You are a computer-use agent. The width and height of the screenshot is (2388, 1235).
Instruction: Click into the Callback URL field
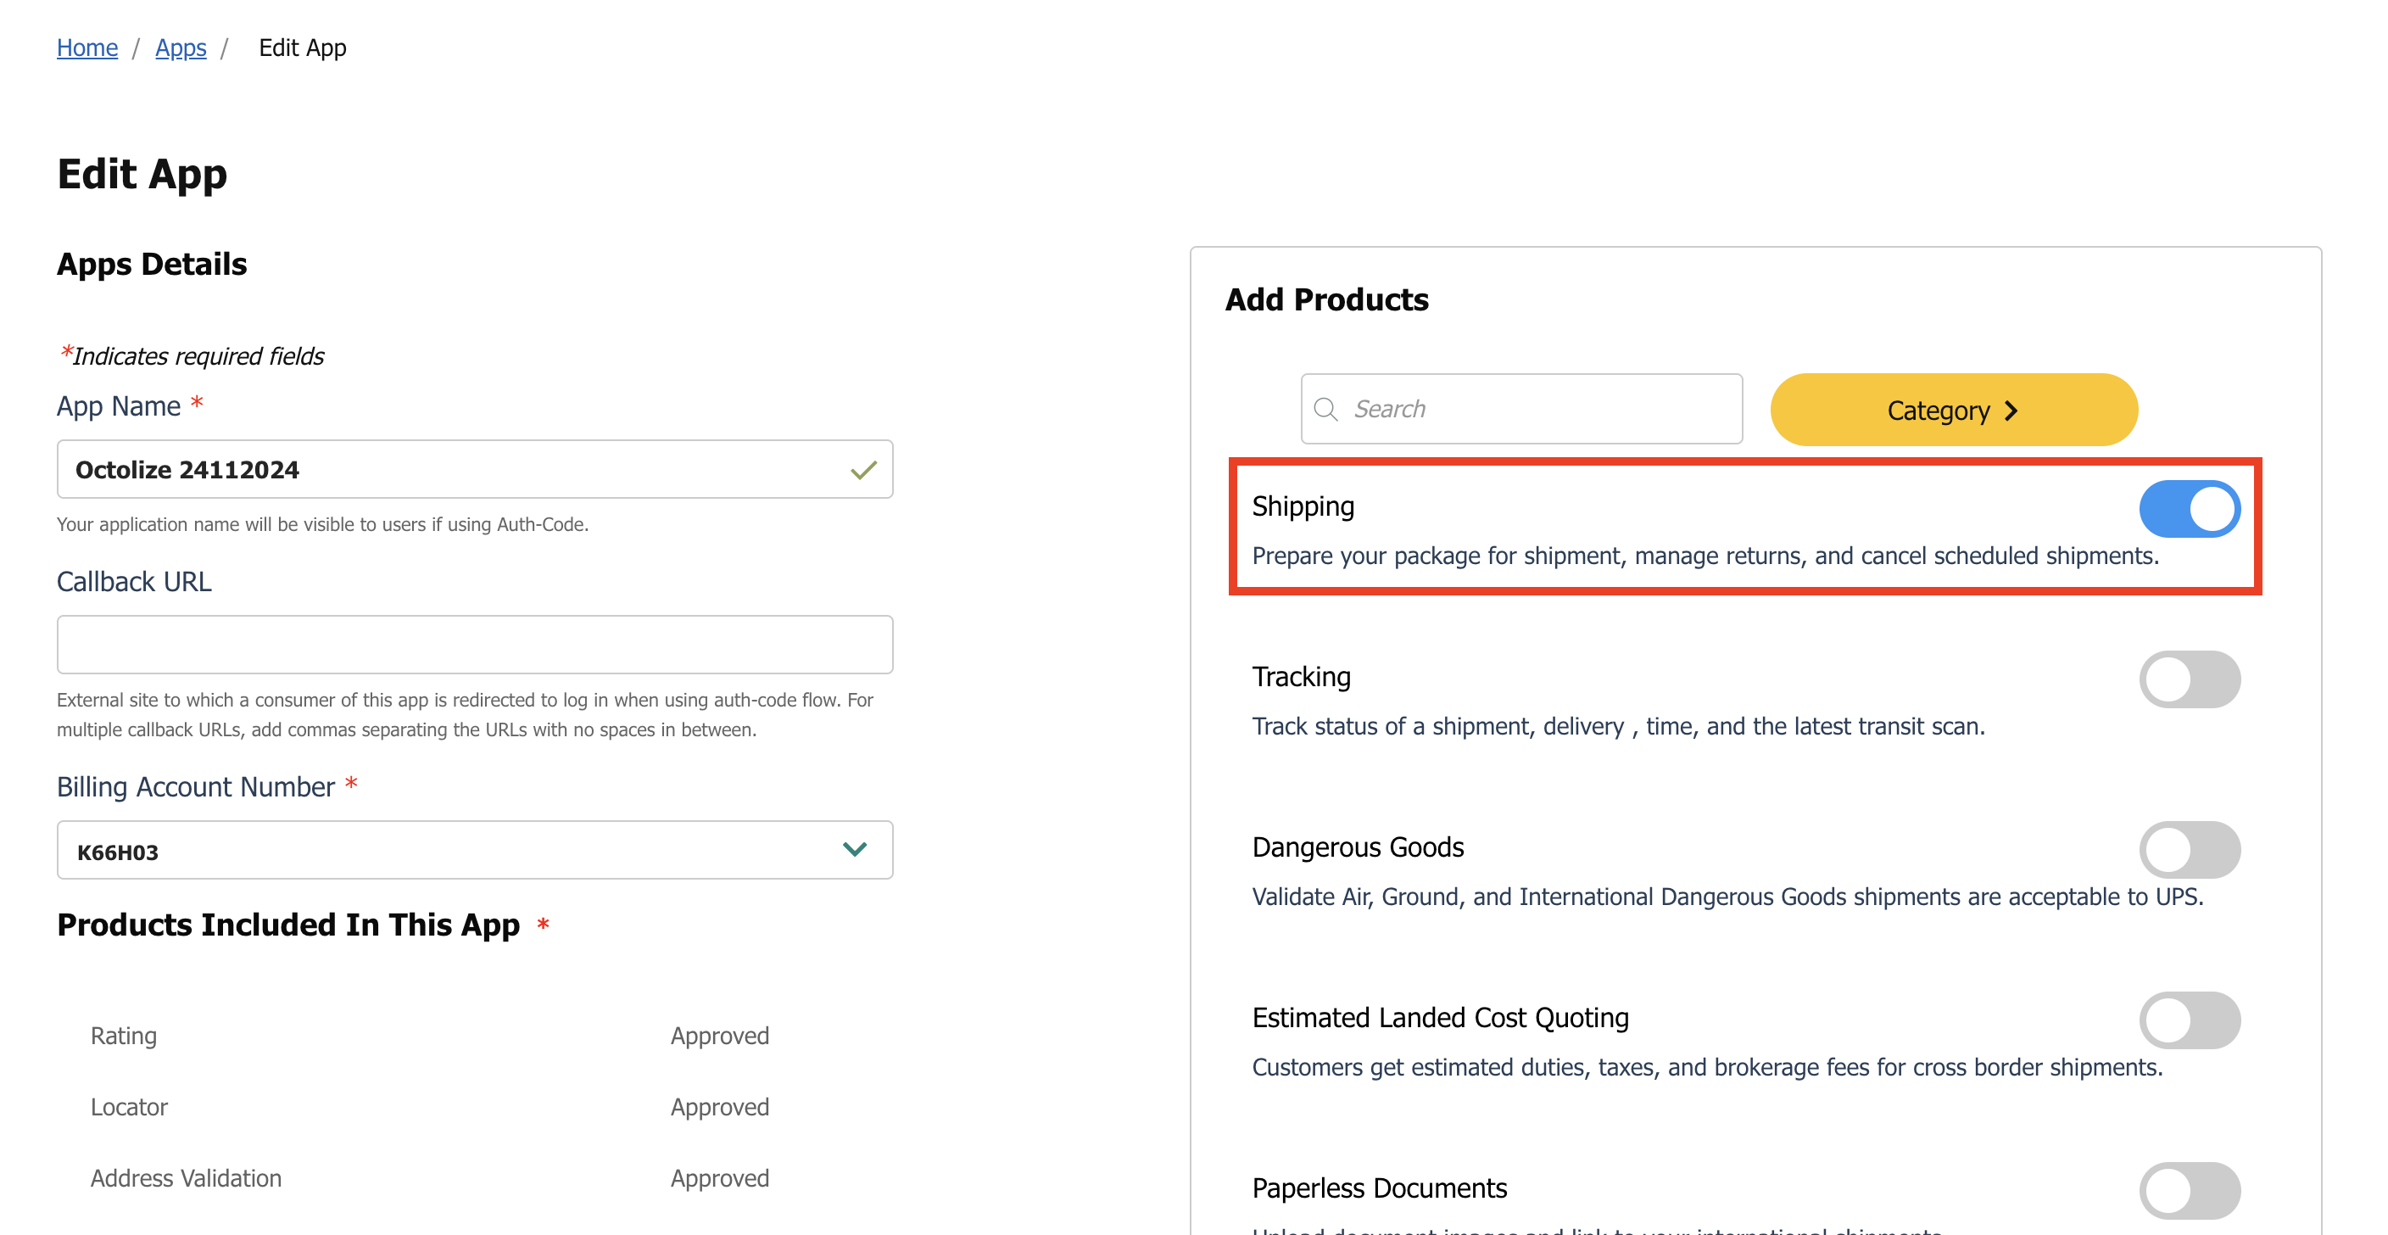click(475, 645)
